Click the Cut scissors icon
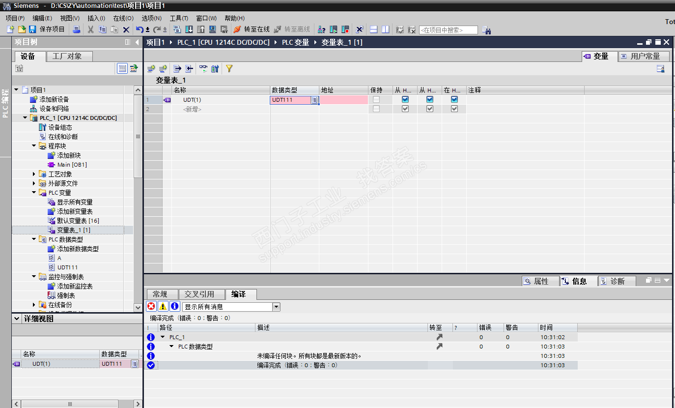Image resolution: width=675 pixels, height=408 pixels. [90, 29]
